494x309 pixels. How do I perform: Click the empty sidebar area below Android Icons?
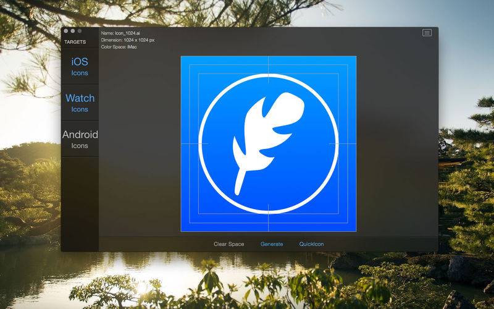[x=80, y=204]
